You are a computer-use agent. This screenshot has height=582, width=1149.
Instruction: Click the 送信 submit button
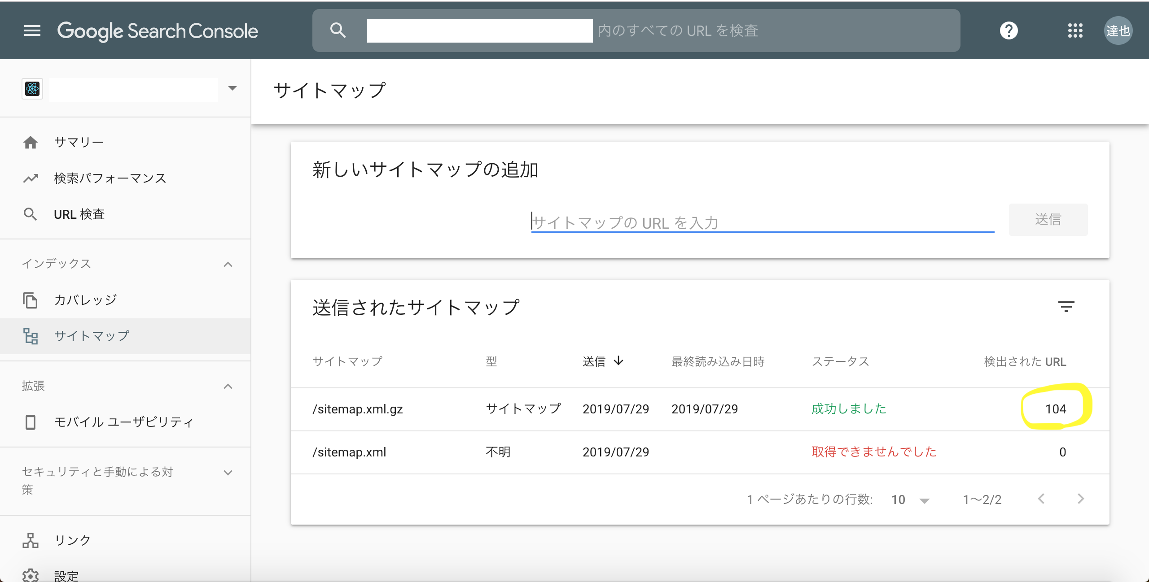pyautogui.click(x=1048, y=220)
